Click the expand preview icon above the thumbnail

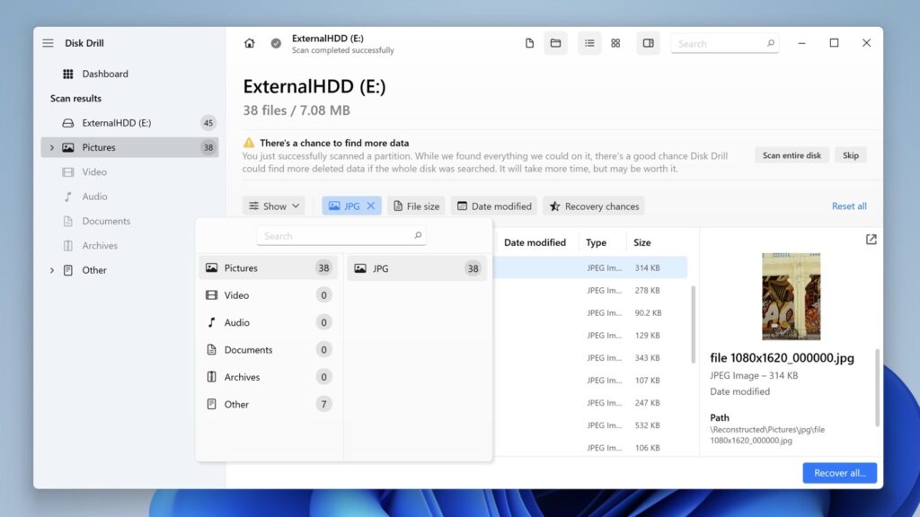[x=871, y=239]
